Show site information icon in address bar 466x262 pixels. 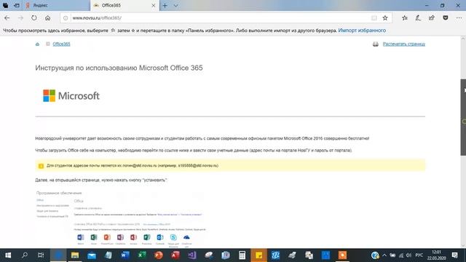coord(66,18)
